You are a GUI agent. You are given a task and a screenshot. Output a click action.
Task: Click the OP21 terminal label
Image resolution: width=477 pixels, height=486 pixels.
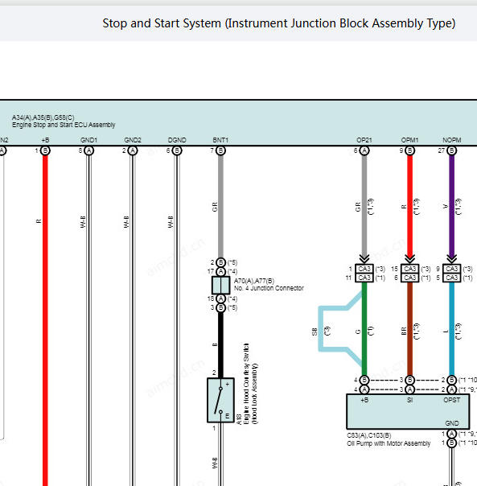(364, 140)
